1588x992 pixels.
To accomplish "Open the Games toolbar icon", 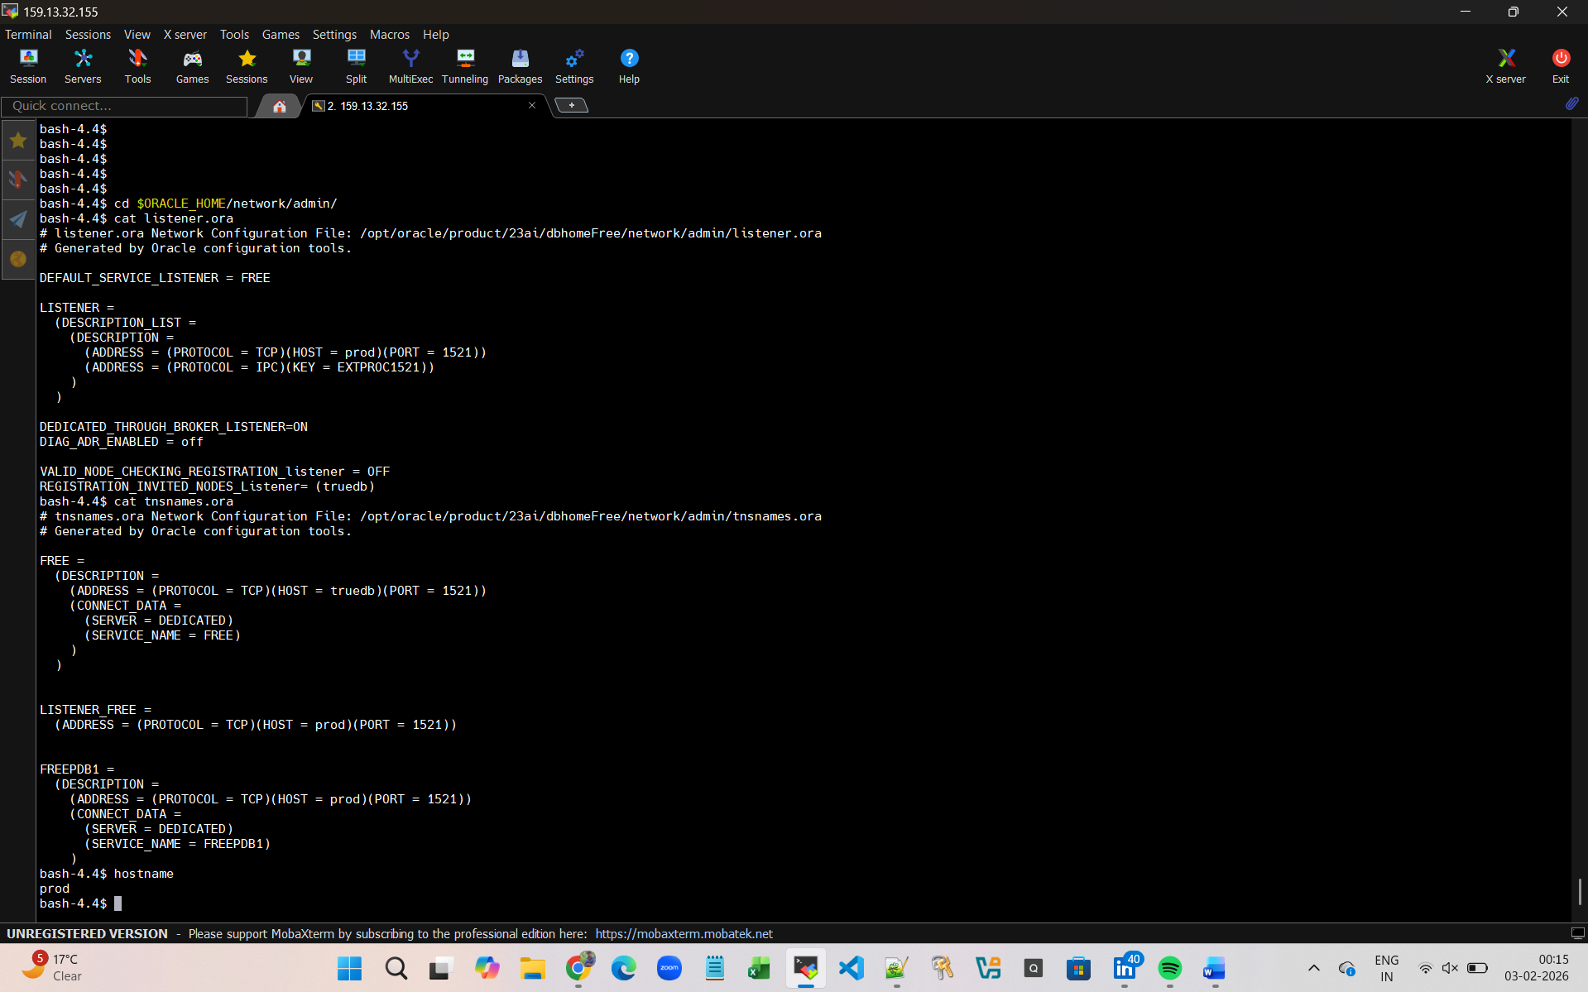I will 192,66.
